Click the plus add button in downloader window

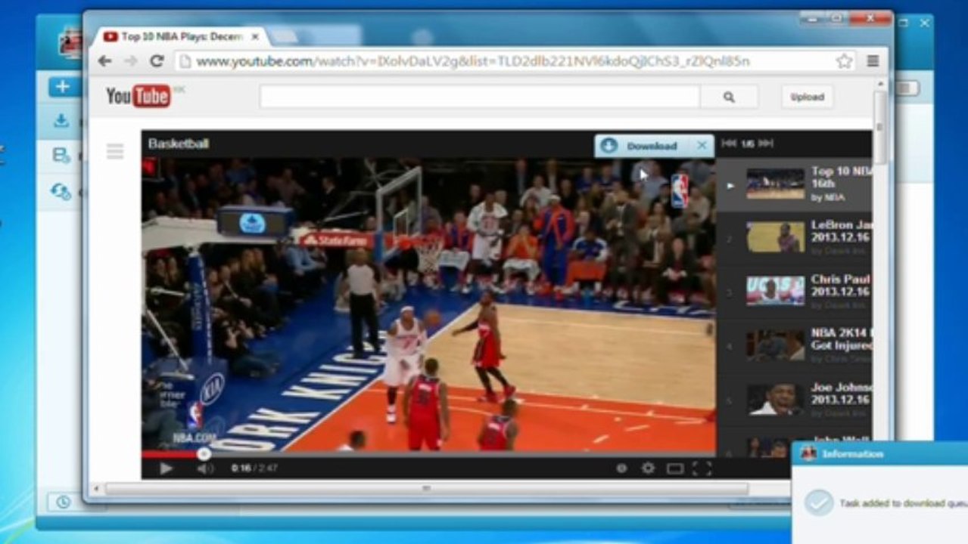[x=62, y=87]
